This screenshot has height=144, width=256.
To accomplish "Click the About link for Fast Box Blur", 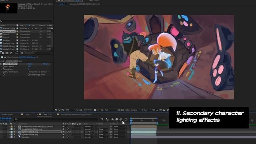I will (x=45, y=64).
